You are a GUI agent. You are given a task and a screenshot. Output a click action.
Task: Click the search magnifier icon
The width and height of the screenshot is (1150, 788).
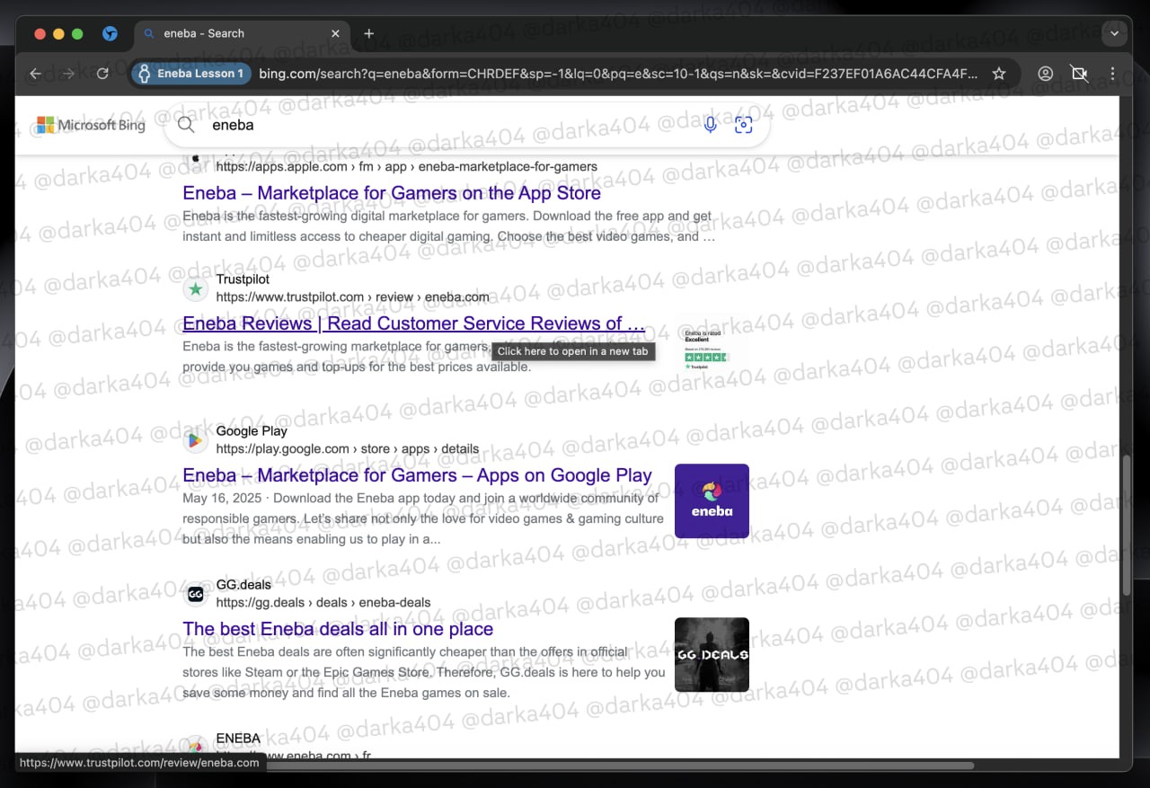click(186, 125)
